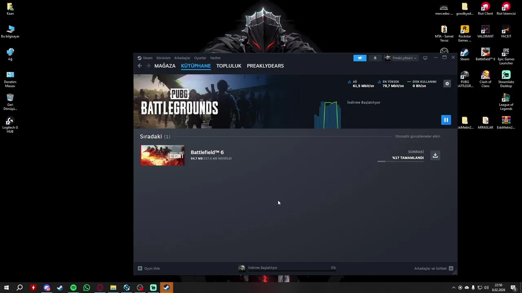Image resolution: width=522 pixels, height=293 pixels.
Task: Switch to the MAĞAZA tab
Action: click(165, 66)
